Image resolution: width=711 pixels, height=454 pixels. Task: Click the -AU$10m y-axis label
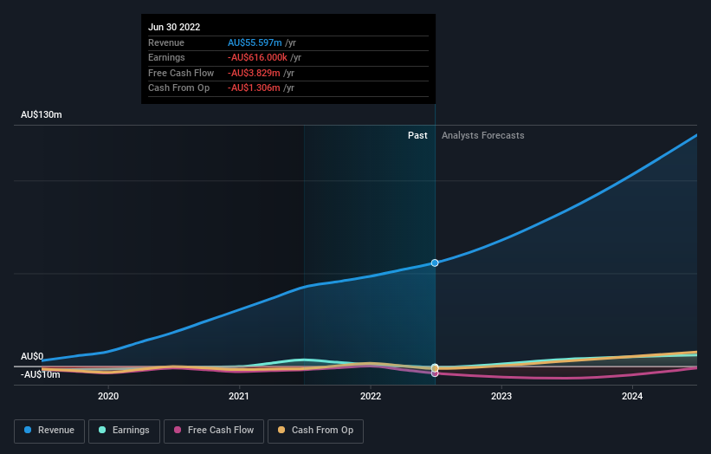coord(41,374)
